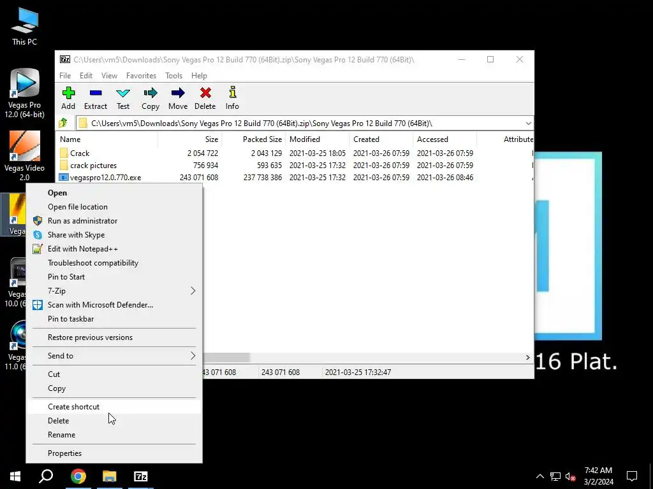Click the Copy toolbar icon in 7-Zip
This screenshot has height=489, width=653.
[x=150, y=93]
